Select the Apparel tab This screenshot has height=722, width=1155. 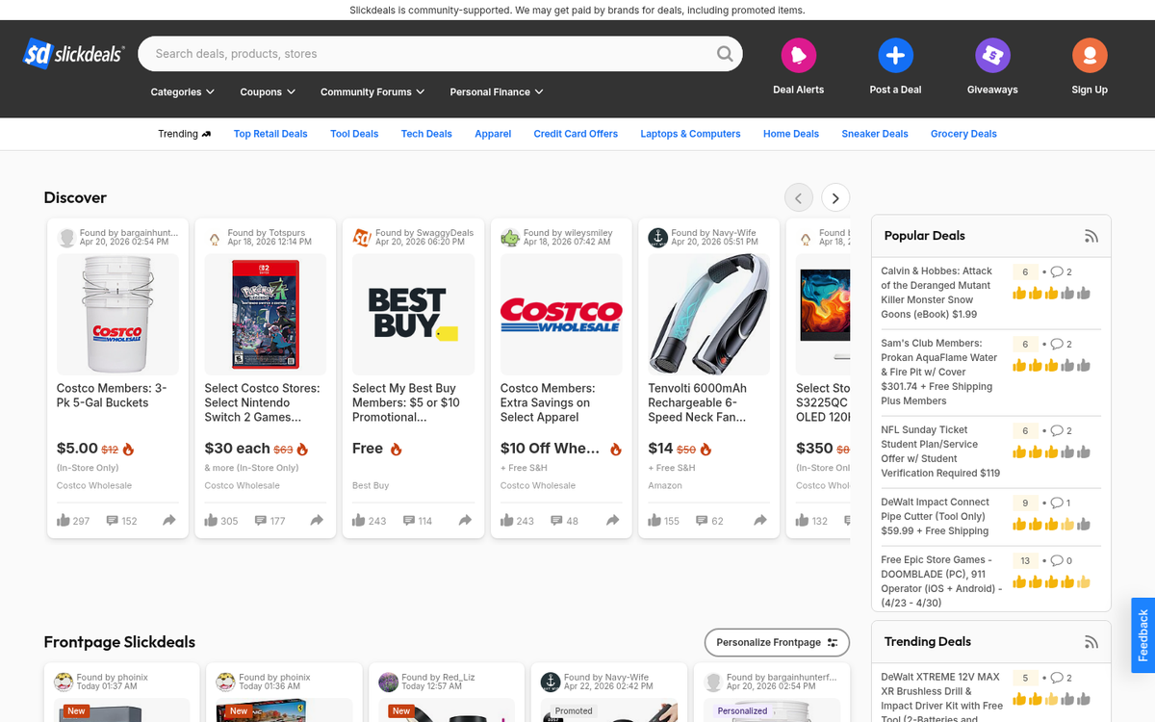(x=493, y=134)
